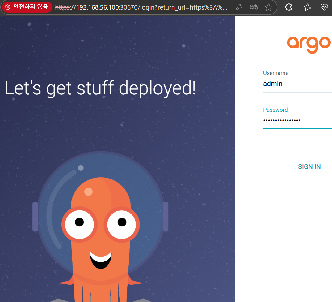This screenshot has width=332, height=302.
Task: Click the password manager key icon
Action: (x=239, y=7)
